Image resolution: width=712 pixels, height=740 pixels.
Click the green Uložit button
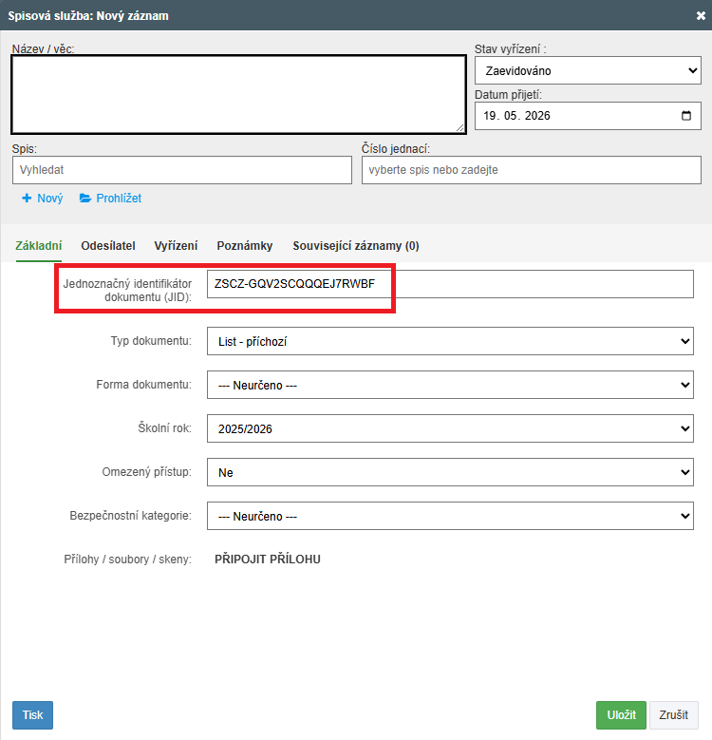click(x=621, y=715)
